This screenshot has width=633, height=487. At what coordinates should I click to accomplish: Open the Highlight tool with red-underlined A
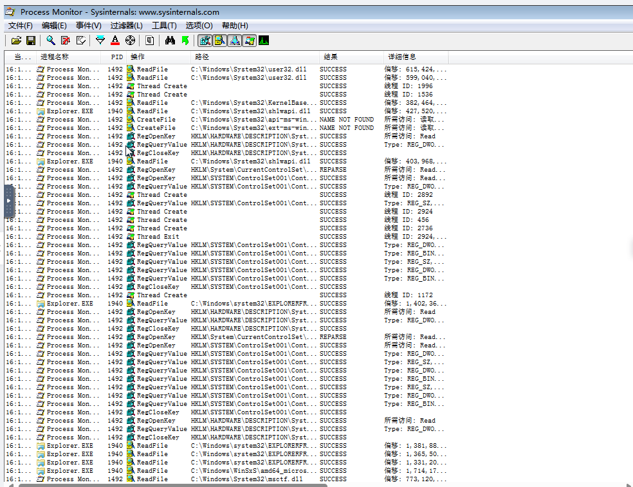(x=115, y=41)
